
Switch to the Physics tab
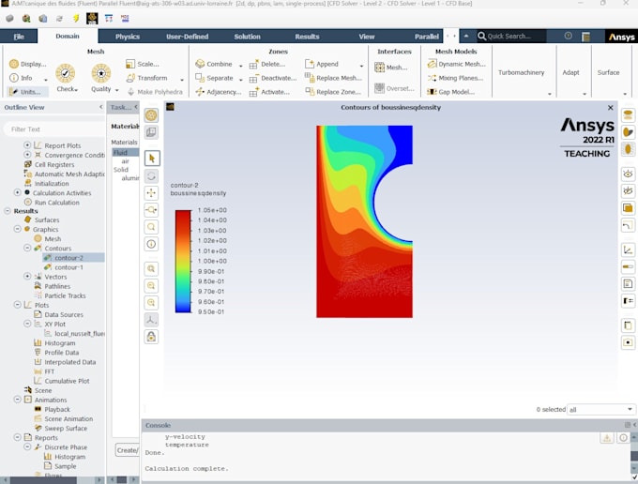click(x=128, y=37)
